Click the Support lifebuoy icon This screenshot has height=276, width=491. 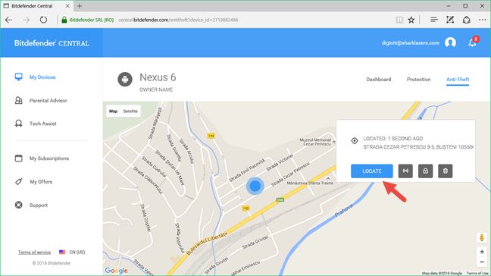pyautogui.click(x=18, y=205)
